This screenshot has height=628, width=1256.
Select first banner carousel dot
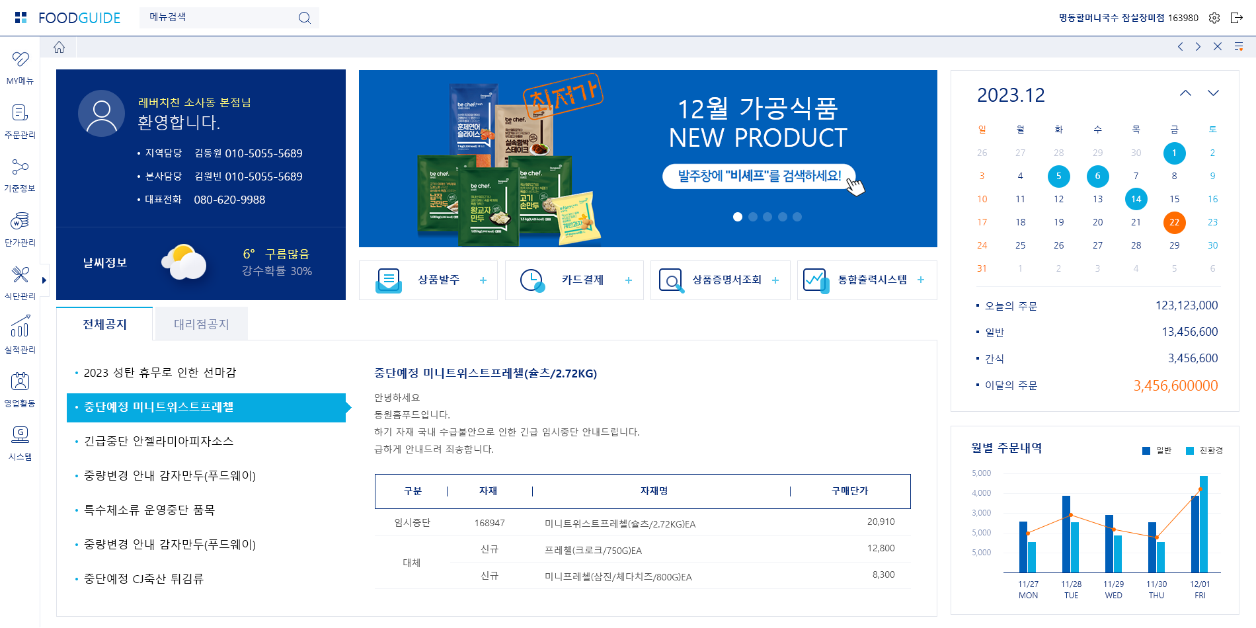click(x=738, y=217)
